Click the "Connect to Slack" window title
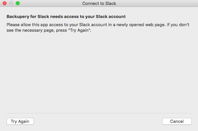 [x=99, y=4]
